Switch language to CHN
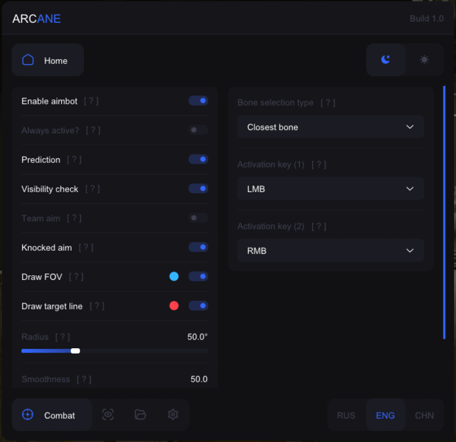The width and height of the screenshot is (456, 442). click(425, 415)
